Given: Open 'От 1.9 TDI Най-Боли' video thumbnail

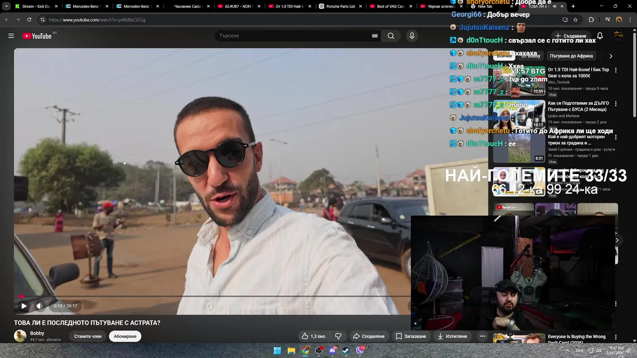Looking at the screenshot, I should [519, 81].
